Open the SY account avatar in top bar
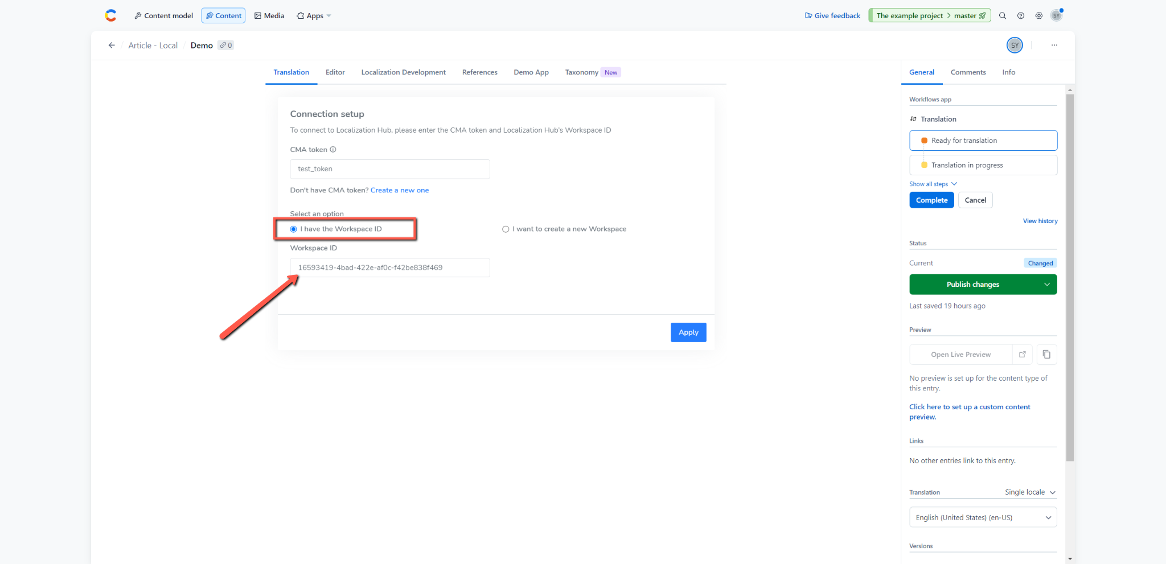1166x564 pixels. pos(1057,15)
